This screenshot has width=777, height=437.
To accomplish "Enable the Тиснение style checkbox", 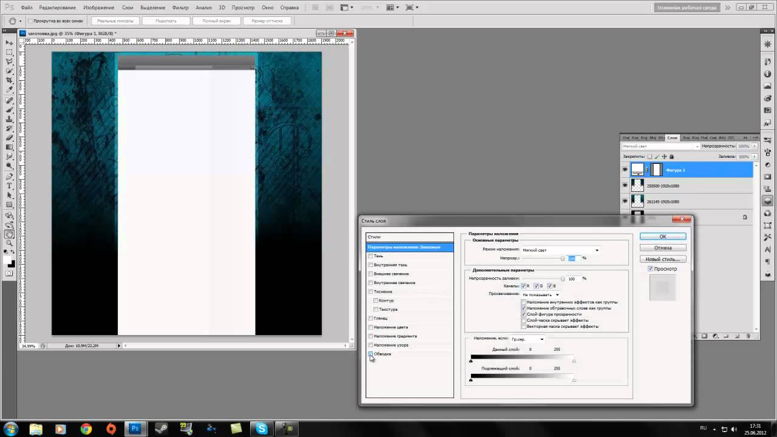I will 370,291.
